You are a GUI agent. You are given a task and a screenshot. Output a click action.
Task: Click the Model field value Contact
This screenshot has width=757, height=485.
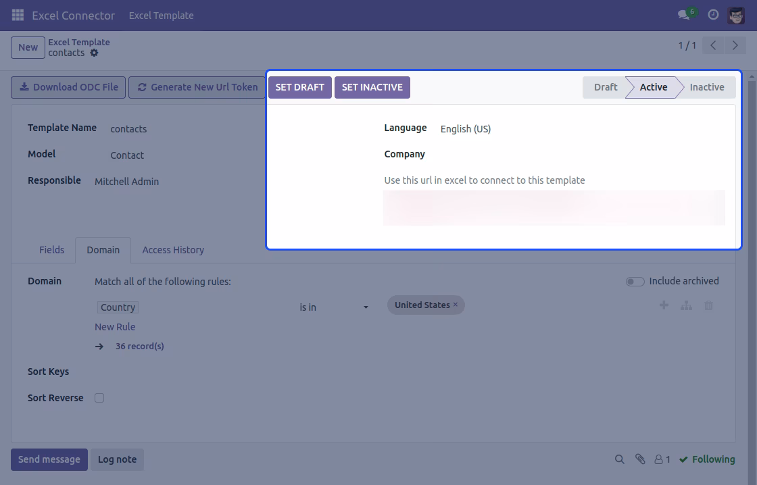click(127, 155)
